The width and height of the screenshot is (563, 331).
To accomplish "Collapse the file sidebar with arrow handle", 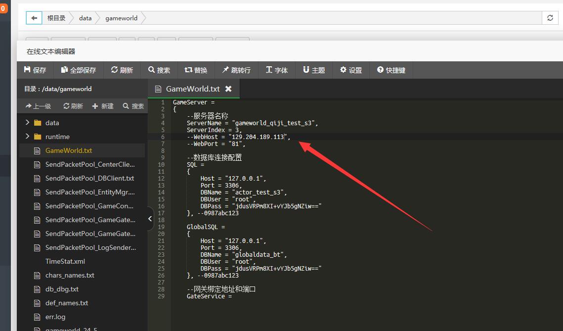I will pos(151,219).
